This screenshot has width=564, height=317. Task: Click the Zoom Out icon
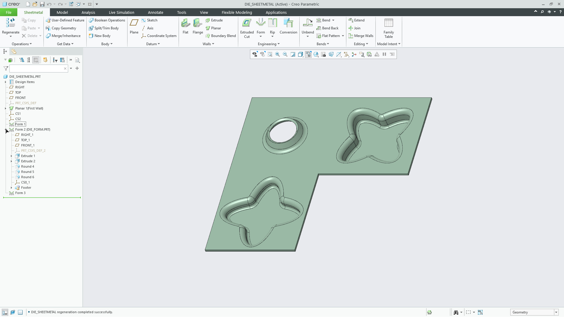[x=285, y=54]
